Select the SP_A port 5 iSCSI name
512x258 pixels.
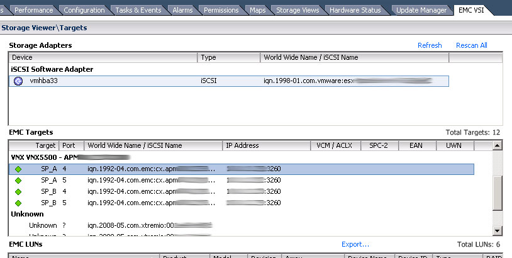pos(151,180)
